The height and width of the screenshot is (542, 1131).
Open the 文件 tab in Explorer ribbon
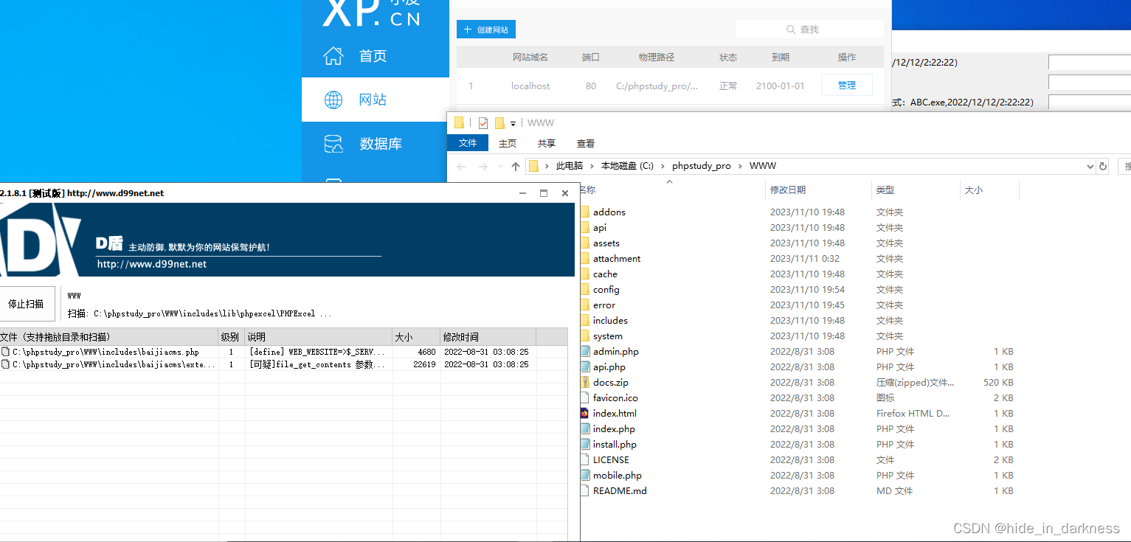(468, 143)
